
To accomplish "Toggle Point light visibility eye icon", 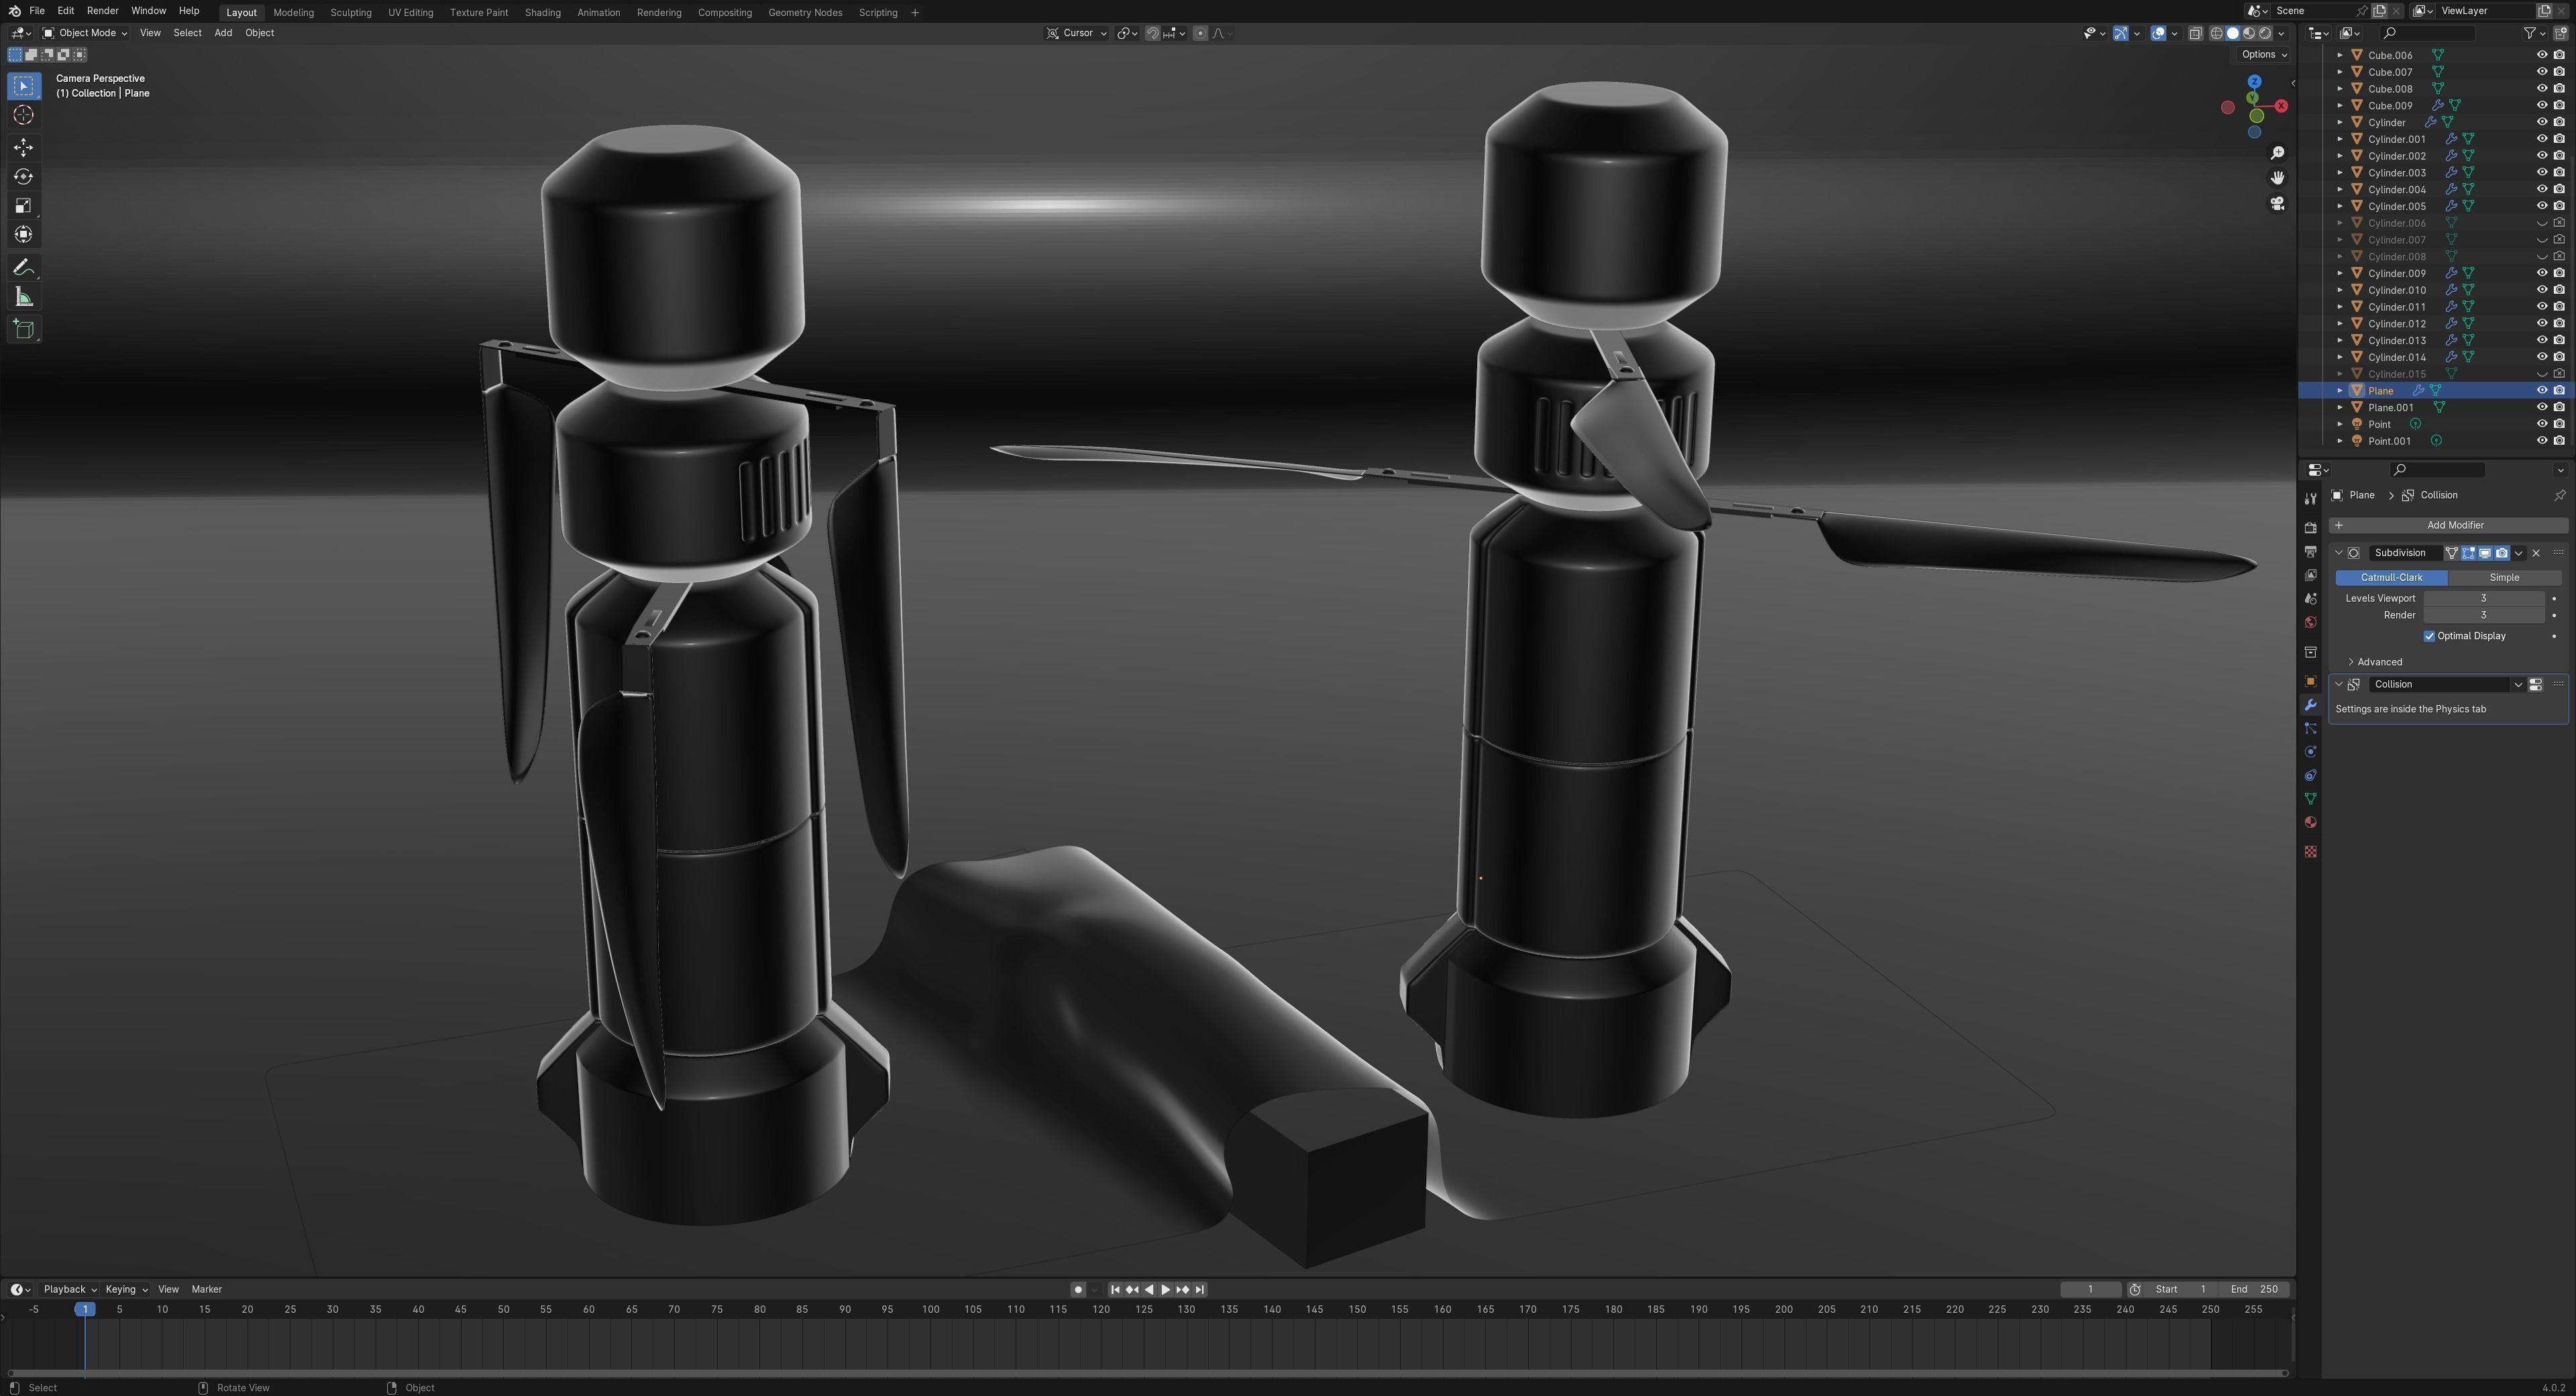I will click(x=2541, y=424).
